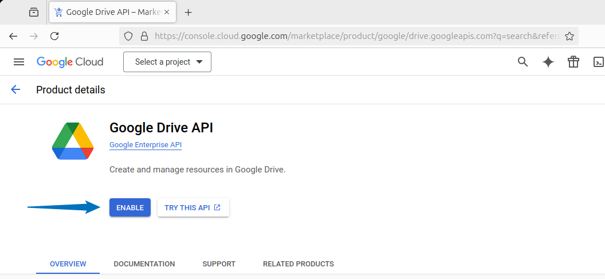The height and width of the screenshot is (279, 605).
Task: Click the Product details title text
Action: tap(70, 89)
